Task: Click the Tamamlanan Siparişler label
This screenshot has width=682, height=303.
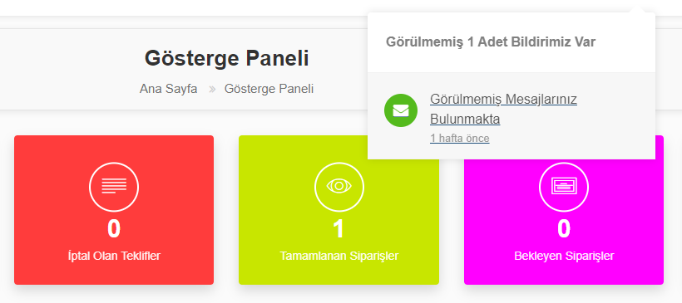Action: (339, 257)
